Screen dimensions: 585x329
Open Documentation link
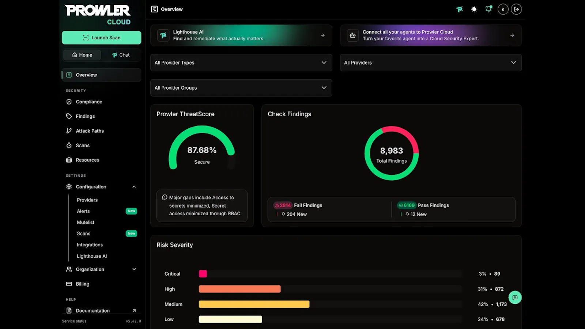93,311
